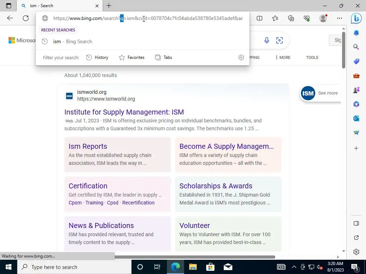The image size is (366, 274).
Task: Open the Games chess sidebar icon
Action: (356, 90)
